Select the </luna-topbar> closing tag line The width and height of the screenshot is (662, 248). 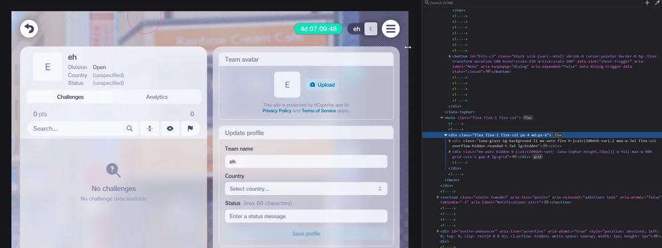click(460, 112)
